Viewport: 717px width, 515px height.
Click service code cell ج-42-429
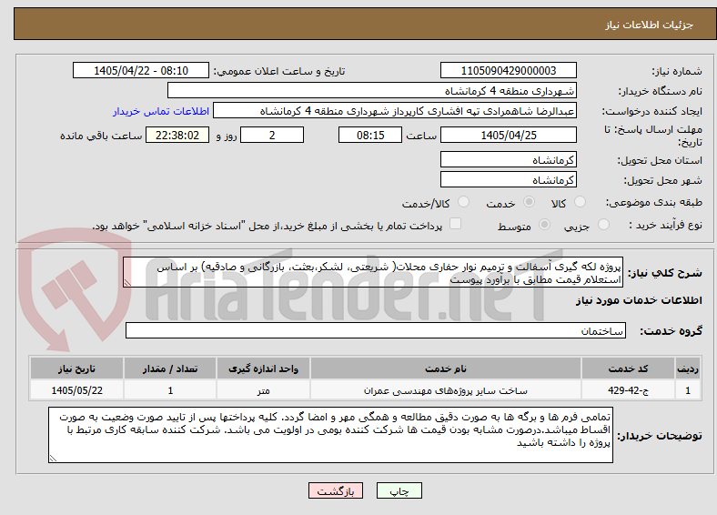tap(629, 390)
